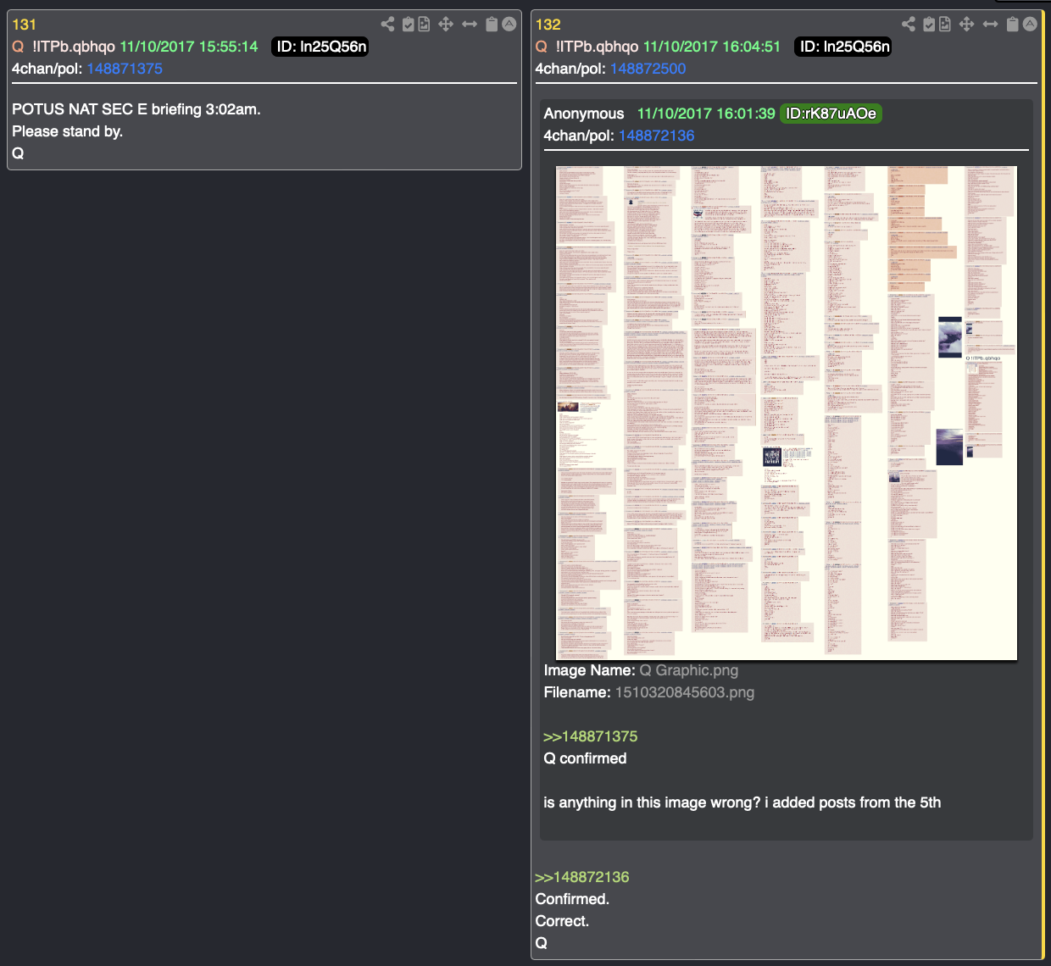Click the circled up-arrow icon on post 131
The height and width of the screenshot is (966, 1051).
click(x=509, y=24)
